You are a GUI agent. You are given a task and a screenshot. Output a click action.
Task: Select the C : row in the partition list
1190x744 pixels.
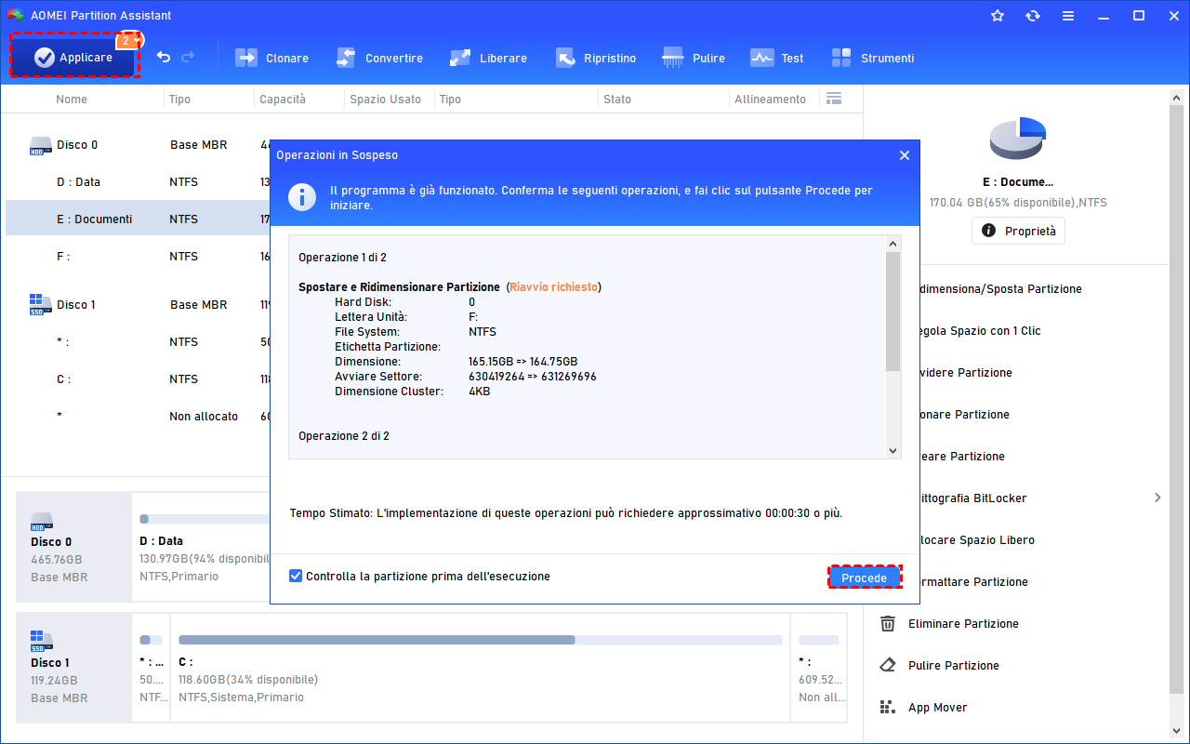[138, 379]
